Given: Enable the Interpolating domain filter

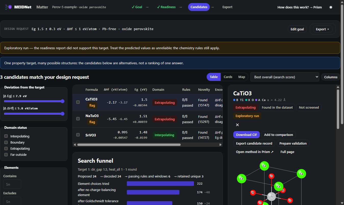Looking at the screenshot, I should tap(6, 136).
